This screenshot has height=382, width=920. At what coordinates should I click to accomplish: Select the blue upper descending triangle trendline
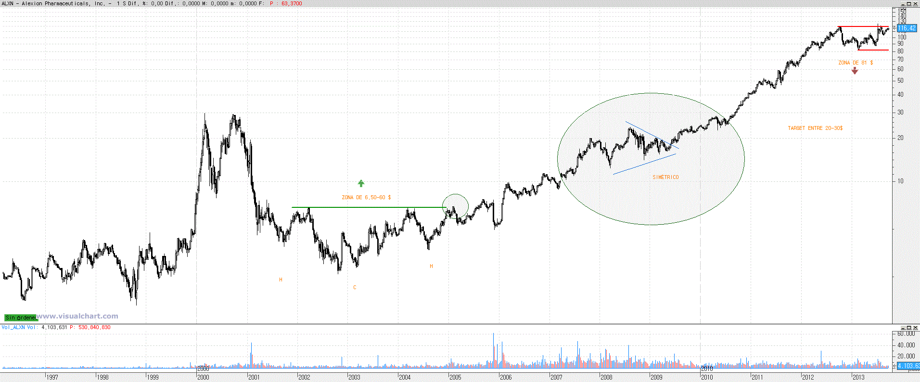coord(652,135)
